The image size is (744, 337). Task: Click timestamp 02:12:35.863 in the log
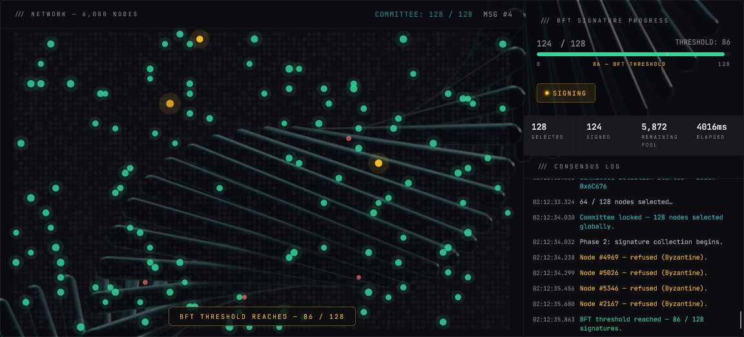(x=553, y=320)
